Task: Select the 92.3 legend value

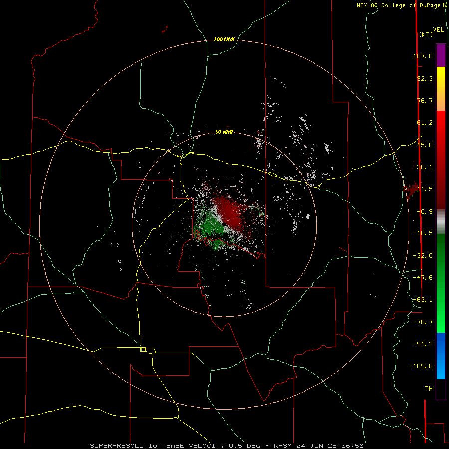Action: click(x=425, y=78)
